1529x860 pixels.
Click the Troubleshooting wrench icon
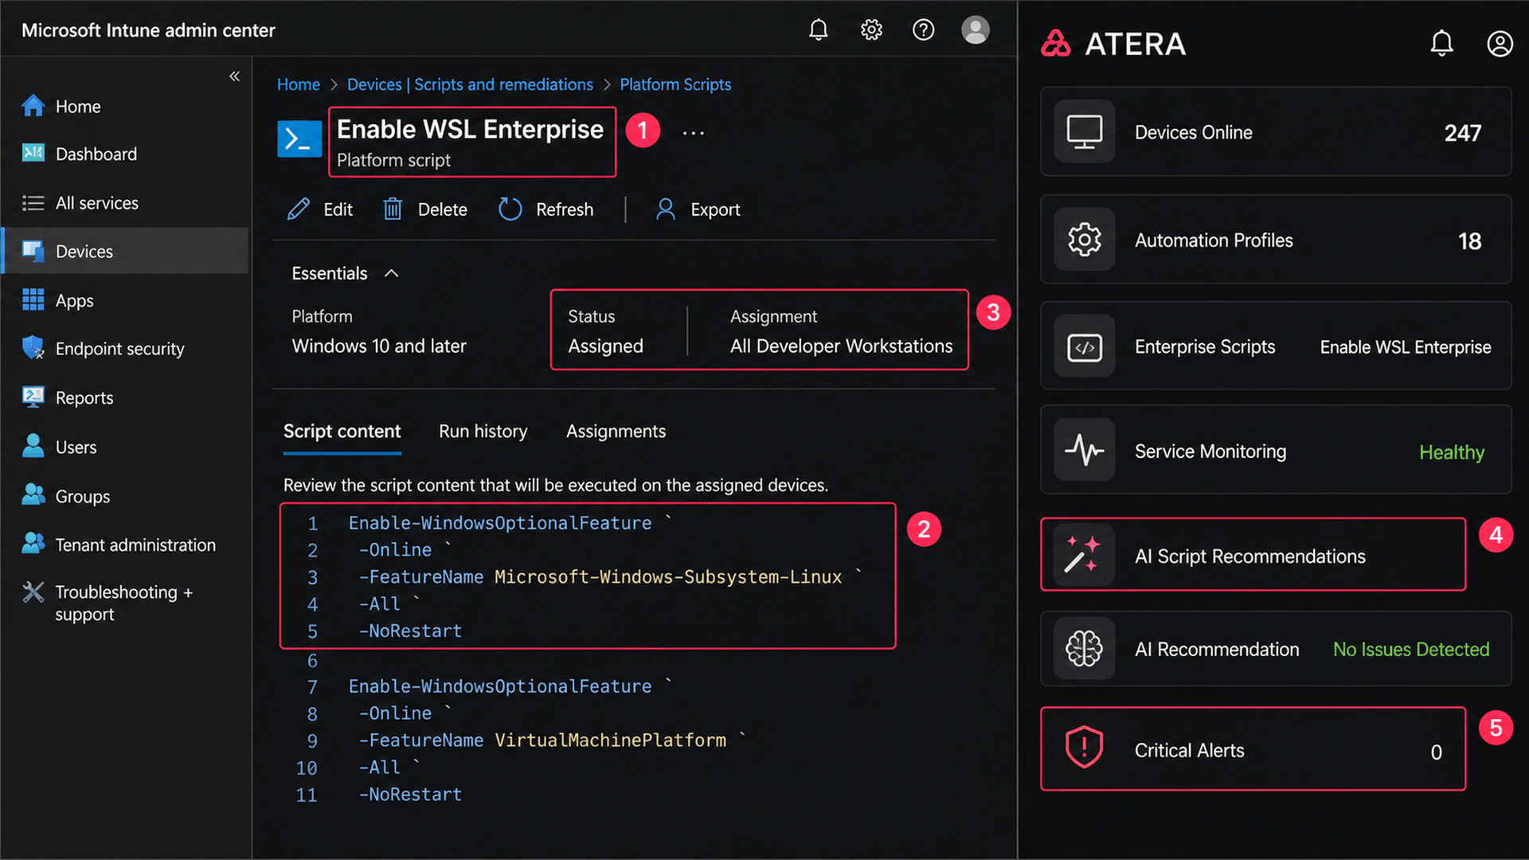point(33,592)
